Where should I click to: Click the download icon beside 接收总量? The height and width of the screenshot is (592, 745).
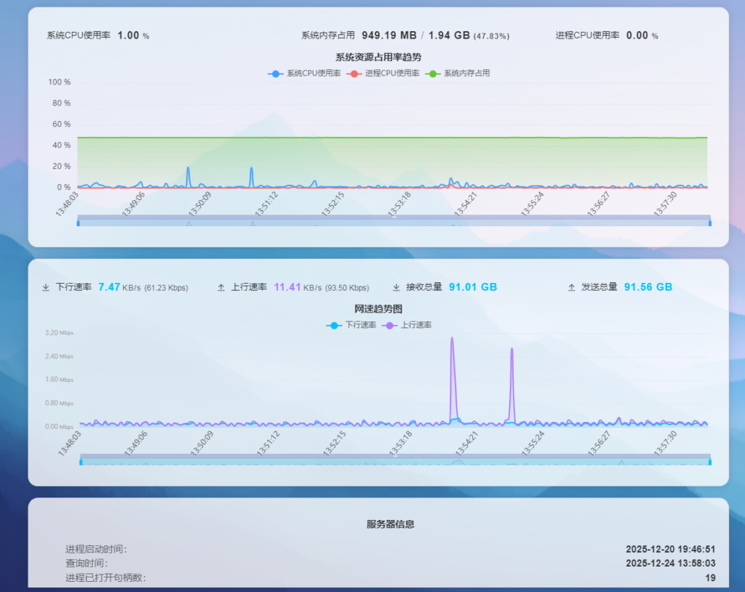tap(397, 287)
